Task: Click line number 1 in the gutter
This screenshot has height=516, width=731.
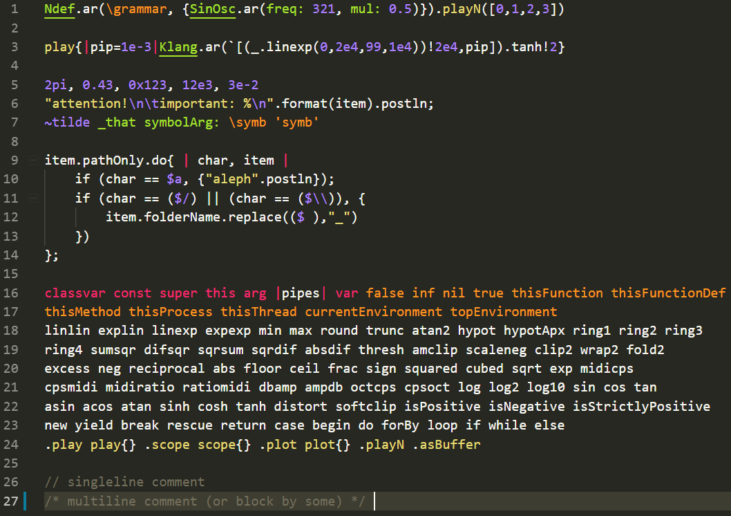Action: tap(15, 9)
